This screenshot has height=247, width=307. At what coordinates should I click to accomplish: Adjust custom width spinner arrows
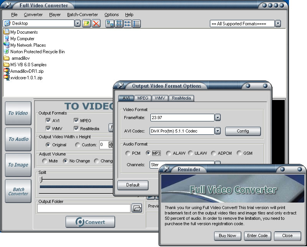click(x=111, y=145)
